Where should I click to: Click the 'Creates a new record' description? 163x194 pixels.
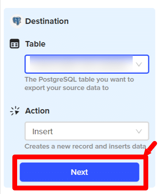[85, 146]
